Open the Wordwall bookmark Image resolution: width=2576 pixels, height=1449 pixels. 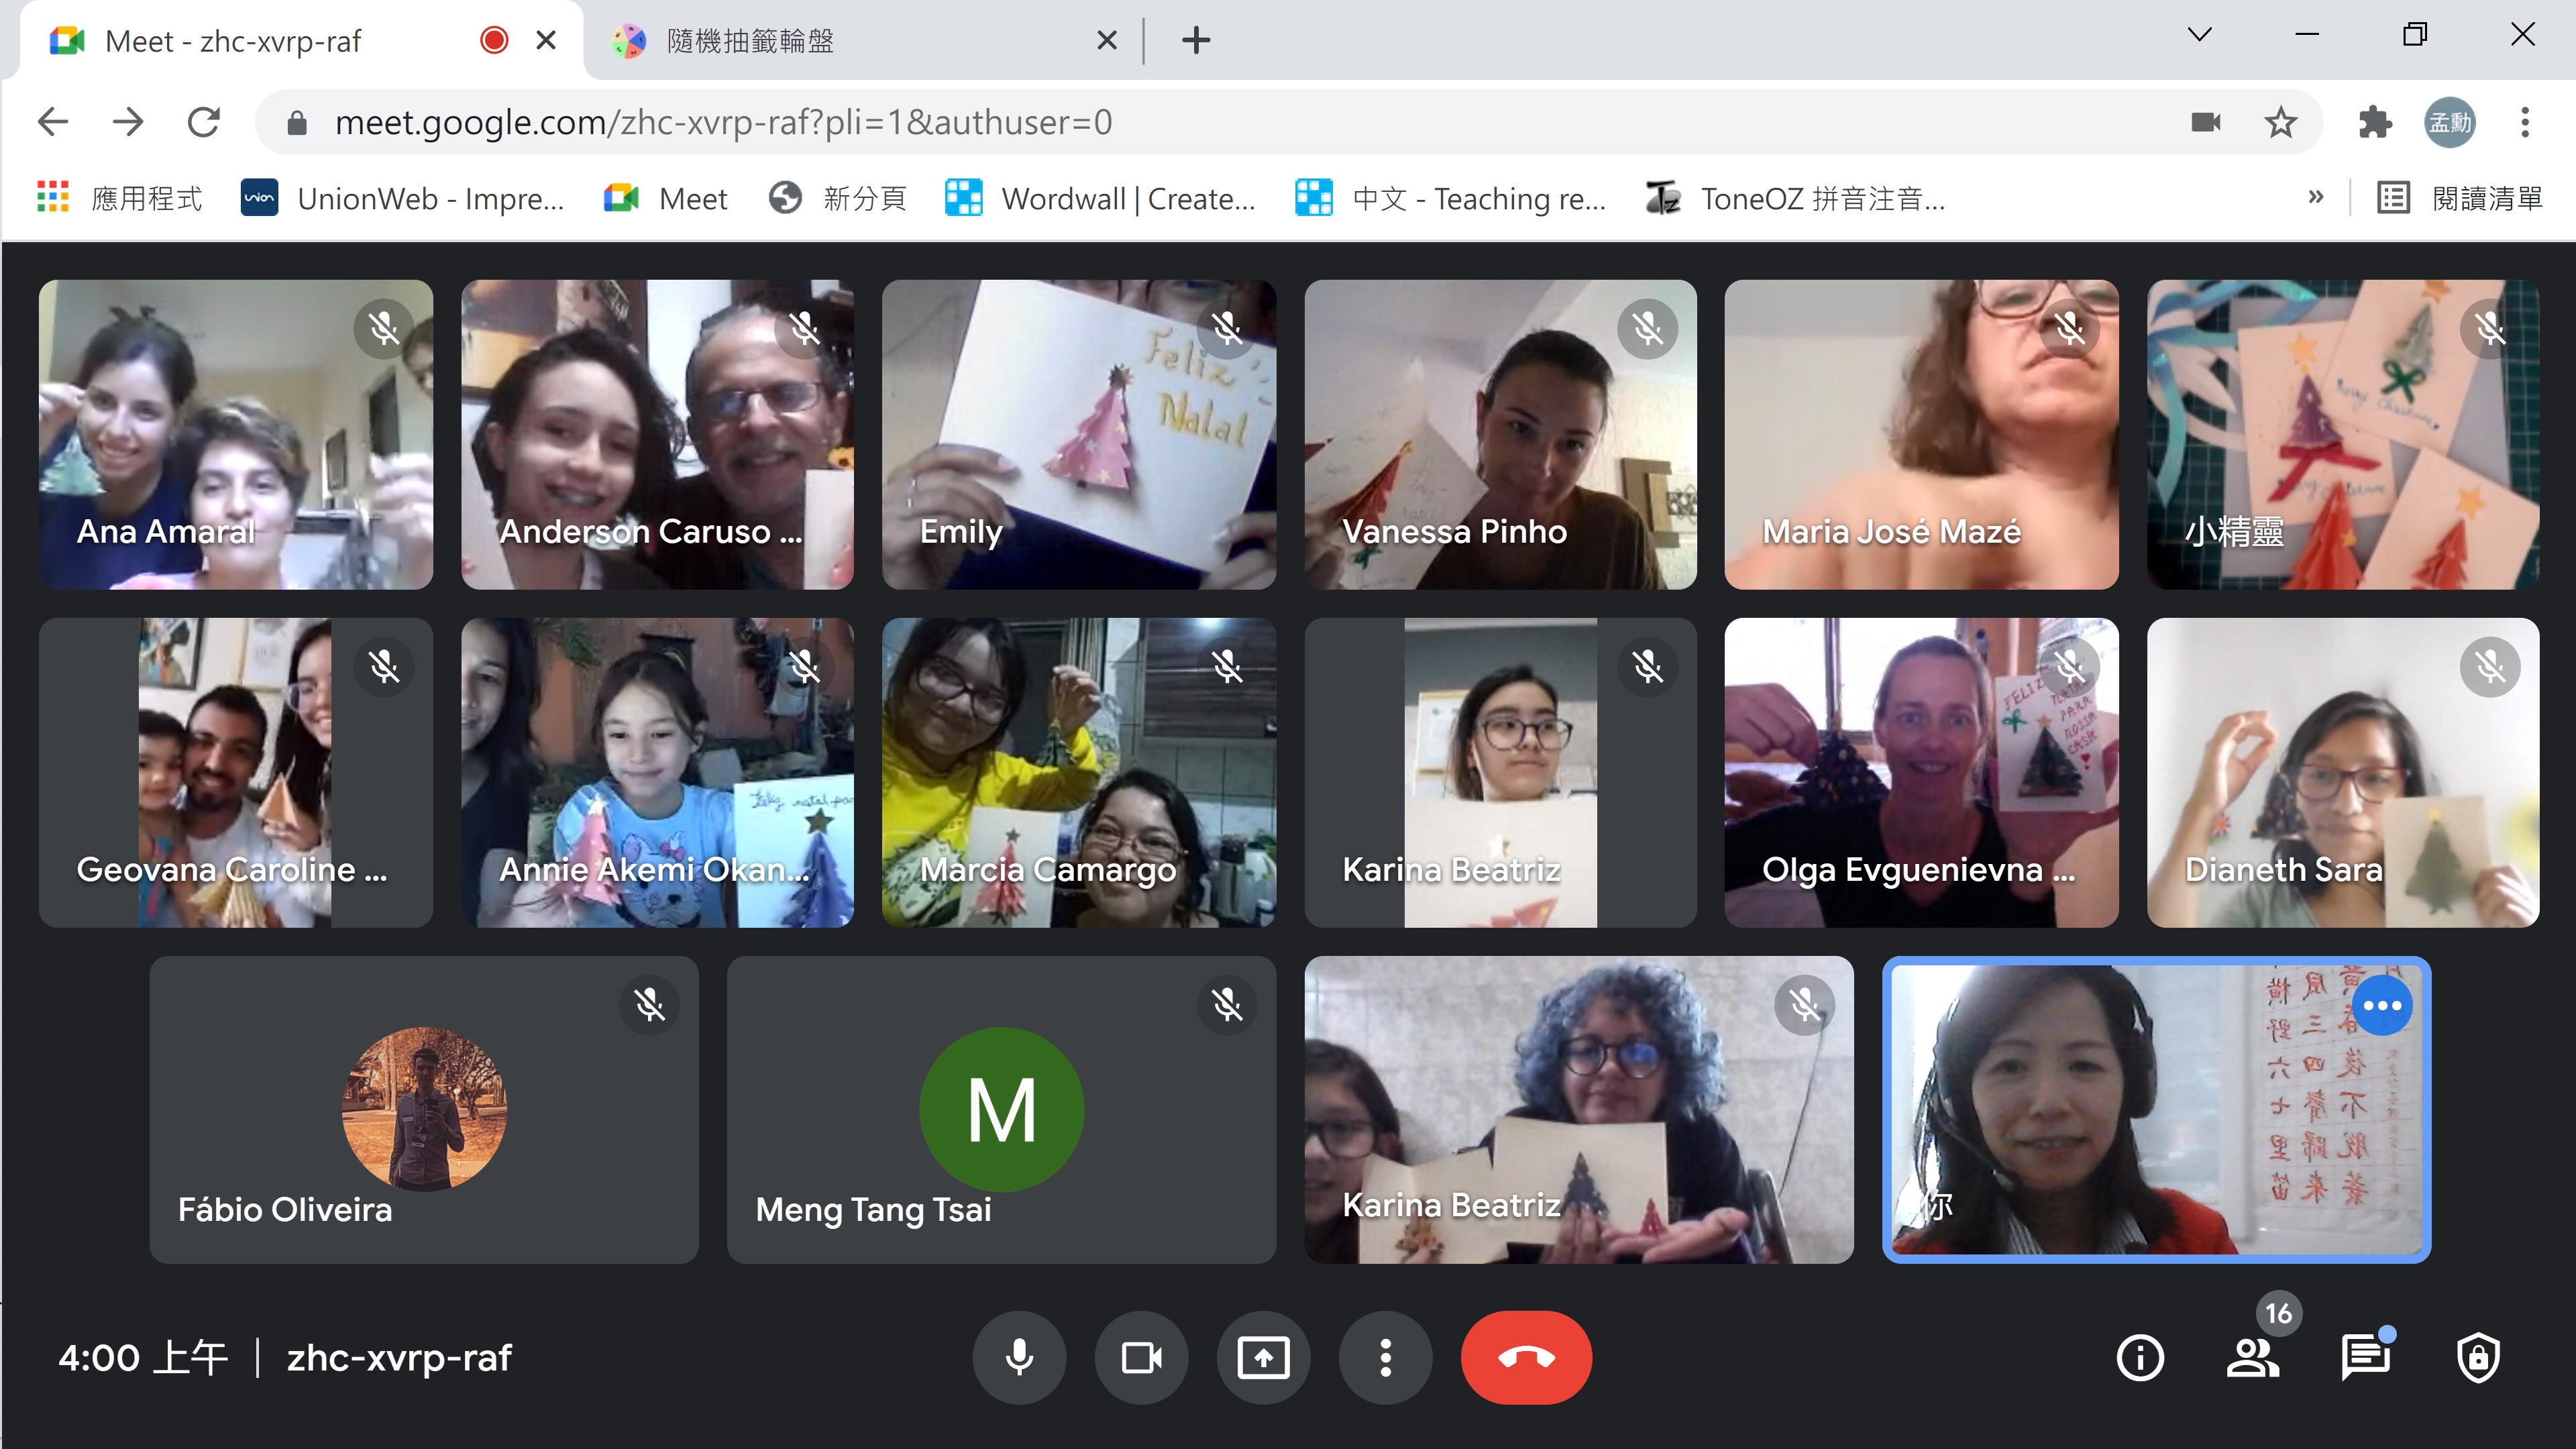pos(1101,198)
